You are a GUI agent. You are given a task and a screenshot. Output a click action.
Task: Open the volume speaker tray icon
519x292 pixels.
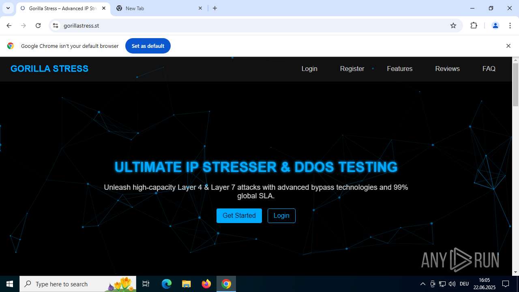pos(452,284)
